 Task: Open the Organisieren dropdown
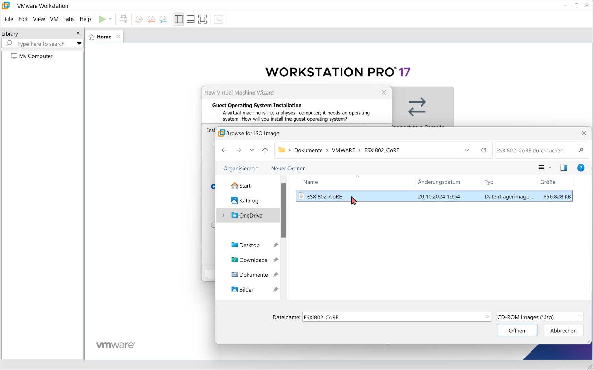(240, 168)
